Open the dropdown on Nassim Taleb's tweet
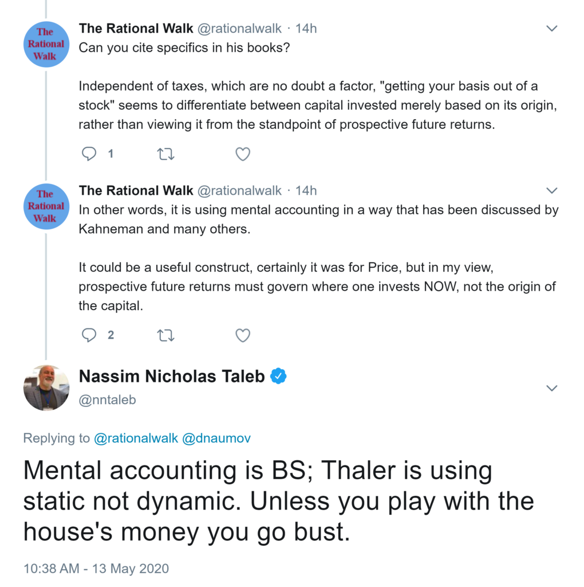The image size is (584, 587). click(x=552, y=388)
